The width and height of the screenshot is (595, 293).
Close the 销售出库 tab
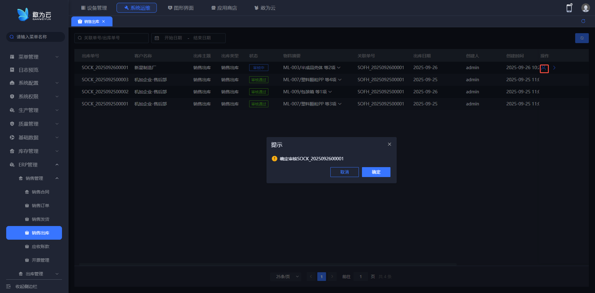click(x=104, y=21)
